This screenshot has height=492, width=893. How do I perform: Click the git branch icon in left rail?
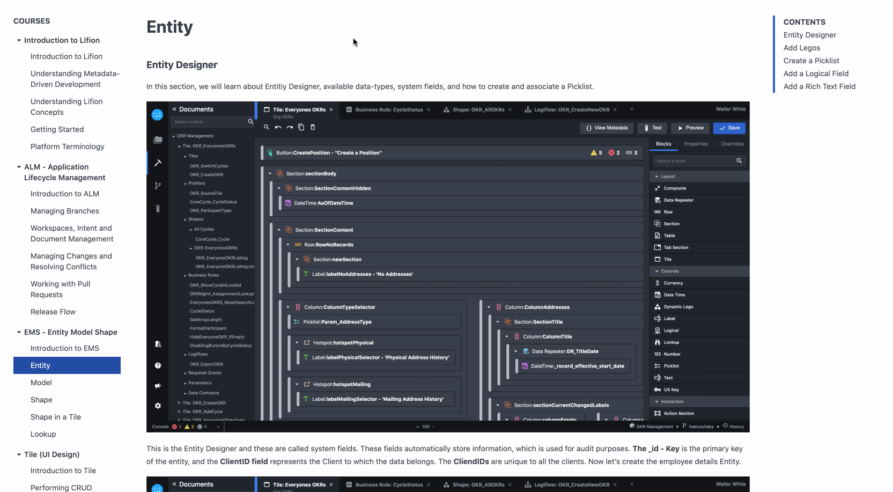click(x=158, y=186)
